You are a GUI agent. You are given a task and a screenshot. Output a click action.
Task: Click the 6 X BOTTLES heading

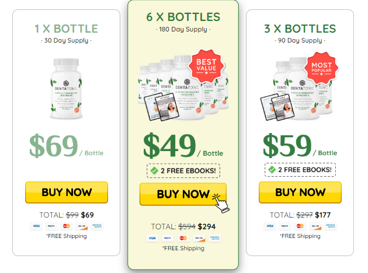coord(183,17)
